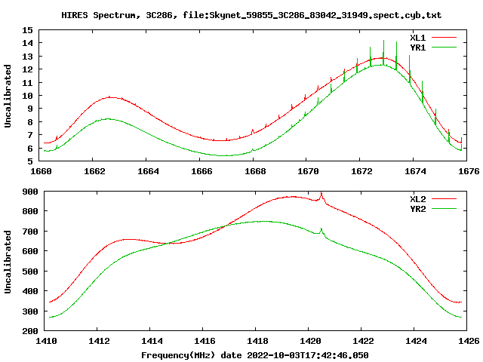Click the 800 y-axis tick label
The image size is (483, 362).
[x=30, y=211]
